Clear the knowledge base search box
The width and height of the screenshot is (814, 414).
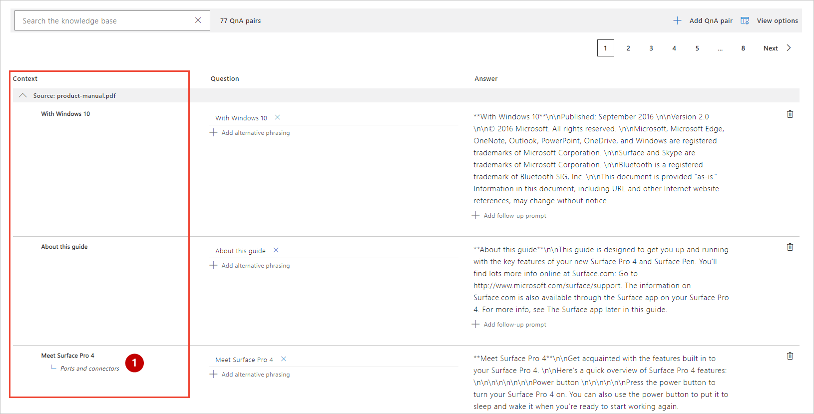pos(198,20)
